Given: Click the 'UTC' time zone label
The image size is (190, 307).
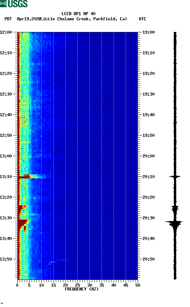Looking at the screenshot, I should tap(142, 19).
